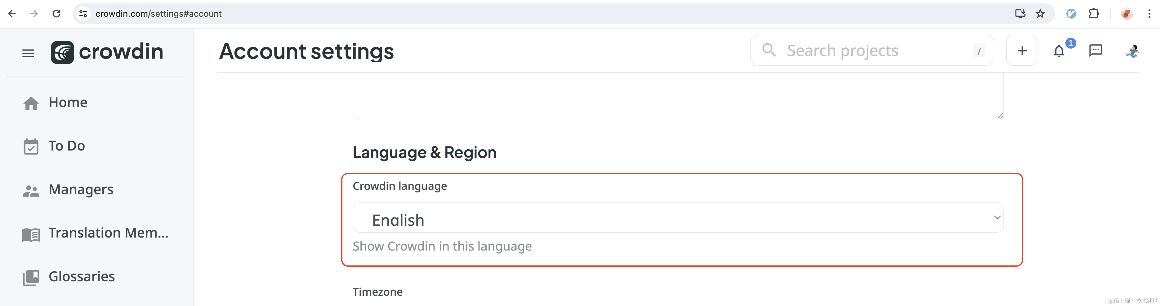Click the hamburger menu icon in sidebar
The width and height of the screenshot is (1160, 306).
click(28, 53)
